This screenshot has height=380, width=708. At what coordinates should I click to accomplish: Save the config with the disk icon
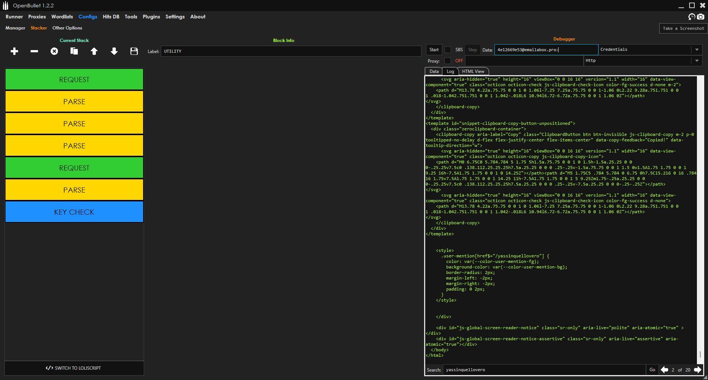134,51
